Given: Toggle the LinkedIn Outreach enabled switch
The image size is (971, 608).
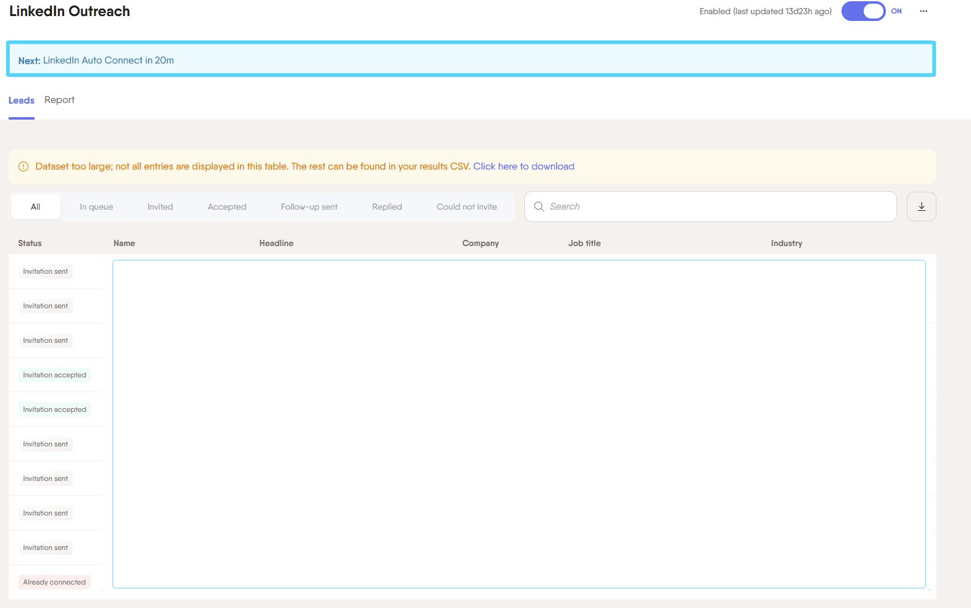Looking at the screenshot, I should 863,11.
